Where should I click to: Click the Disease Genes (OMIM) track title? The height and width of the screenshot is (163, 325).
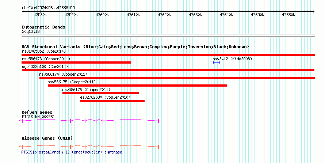47,138
